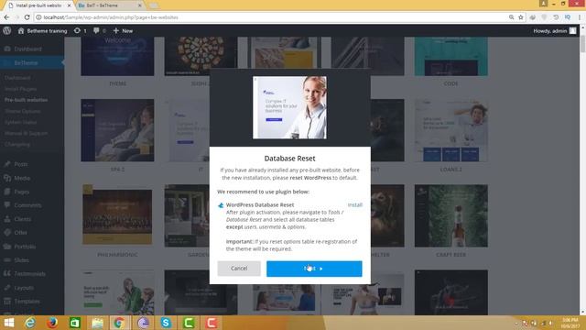Open the Chrome three-dot menu
This screenshot has height=330, width=586.
[x=580, y=17]
